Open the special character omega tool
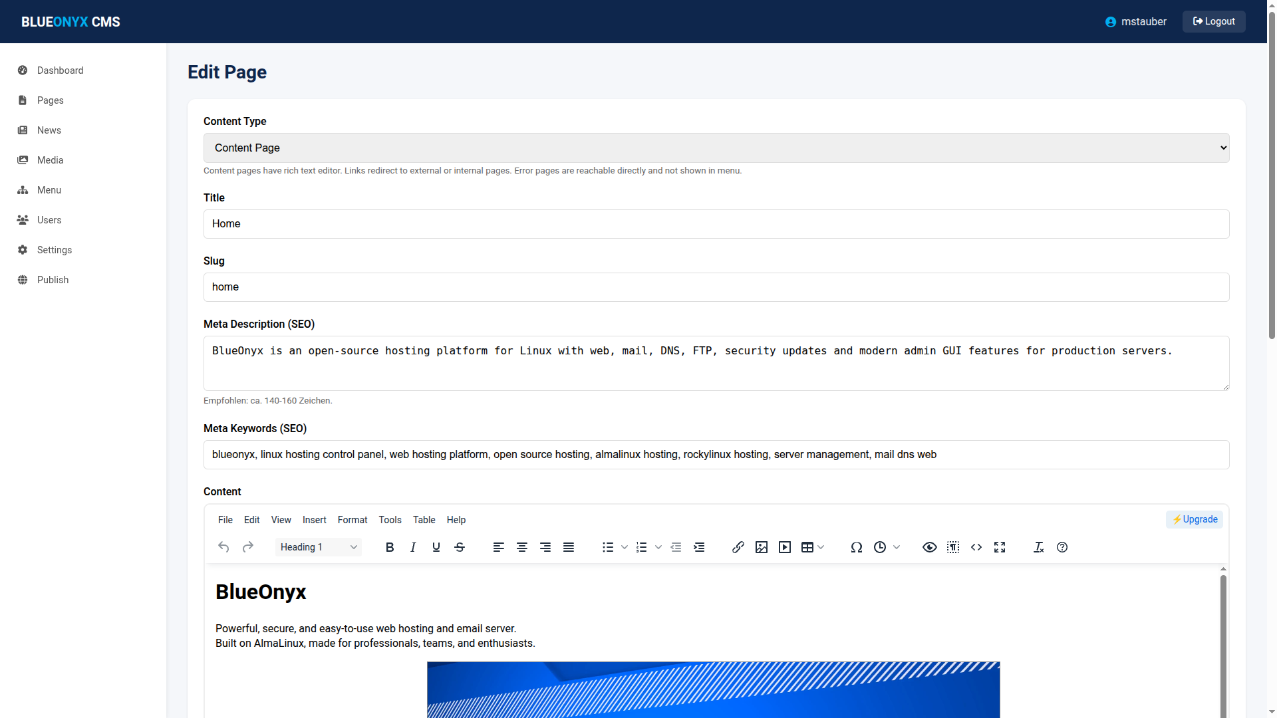The height and width of the screenshot is (718, 1277). (857, 547)
